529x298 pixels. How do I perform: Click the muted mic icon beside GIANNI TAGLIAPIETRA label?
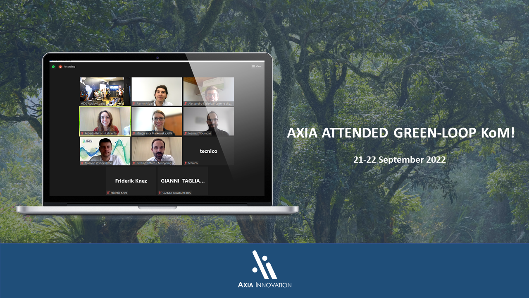(x=160, y=193)
